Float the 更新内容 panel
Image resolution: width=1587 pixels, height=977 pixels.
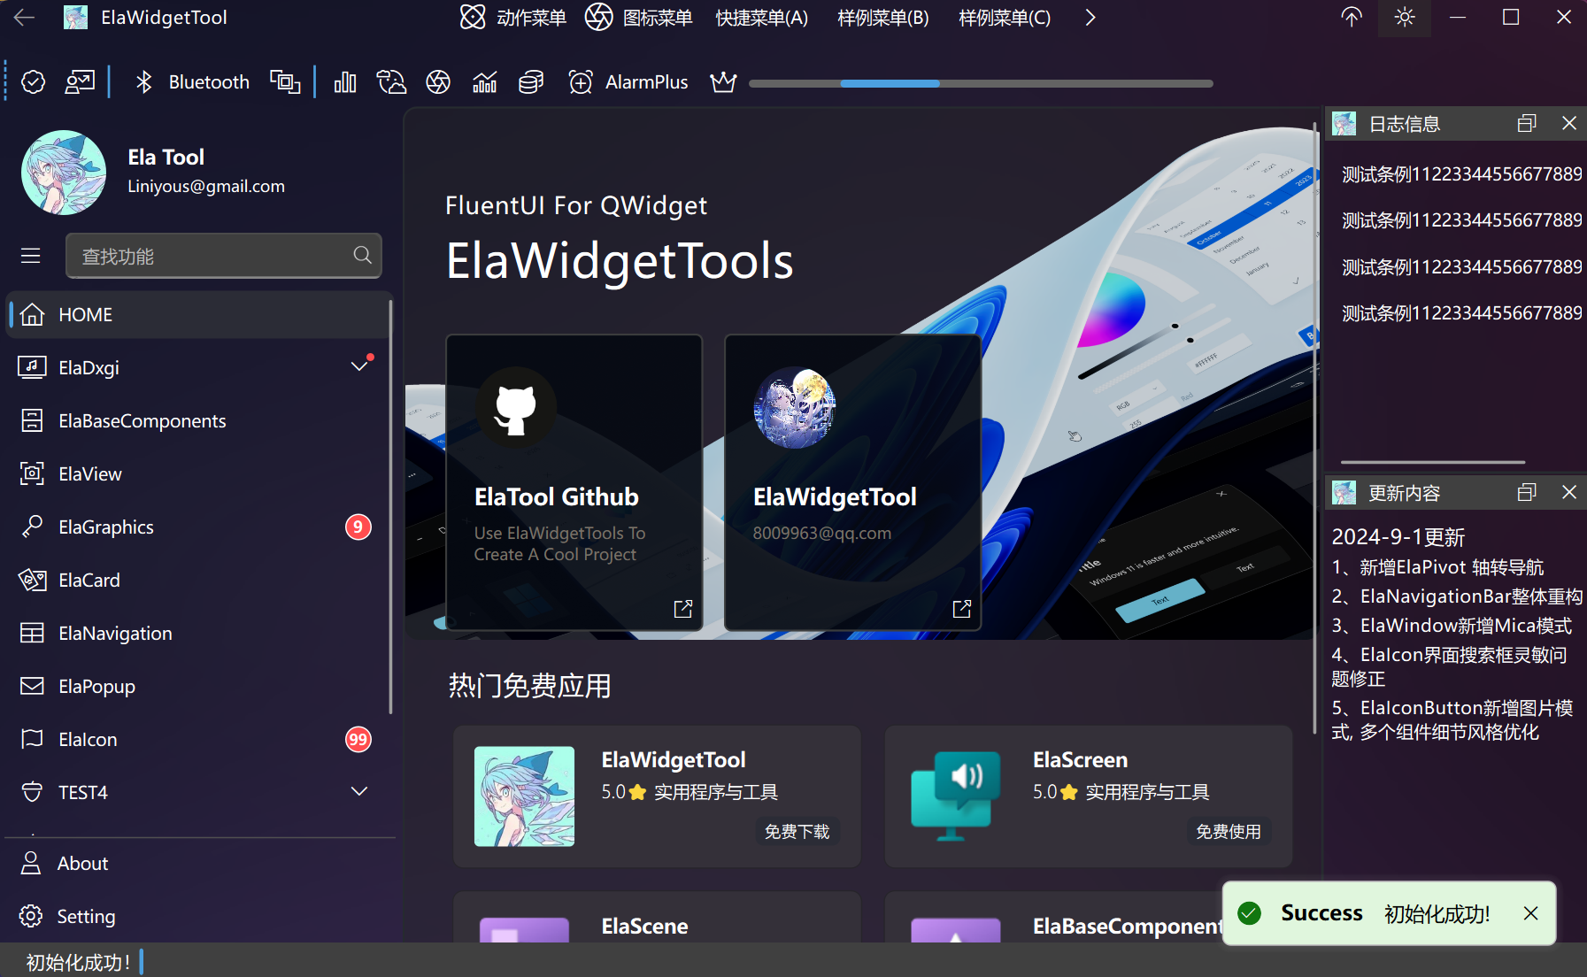click(x=1527, y=493)
